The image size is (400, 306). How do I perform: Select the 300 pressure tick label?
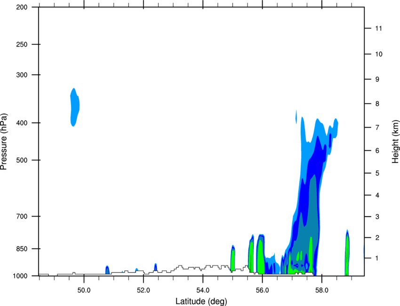click(22, 75)
